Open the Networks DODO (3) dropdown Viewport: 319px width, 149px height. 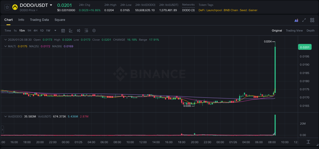[x=188, y=10]
